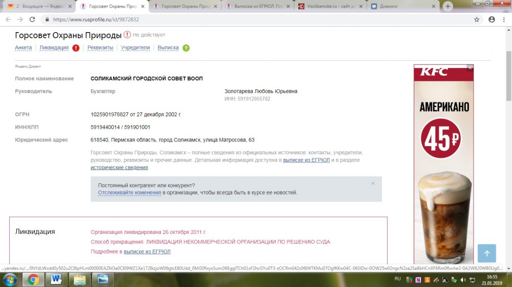Go to the Анкета section tab
Viewport: 512px width, 287px height.
24,48
